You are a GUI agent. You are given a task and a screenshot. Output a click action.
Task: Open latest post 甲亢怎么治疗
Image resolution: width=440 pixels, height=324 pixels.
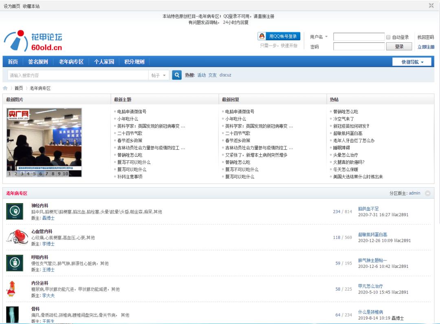(370, 286)
